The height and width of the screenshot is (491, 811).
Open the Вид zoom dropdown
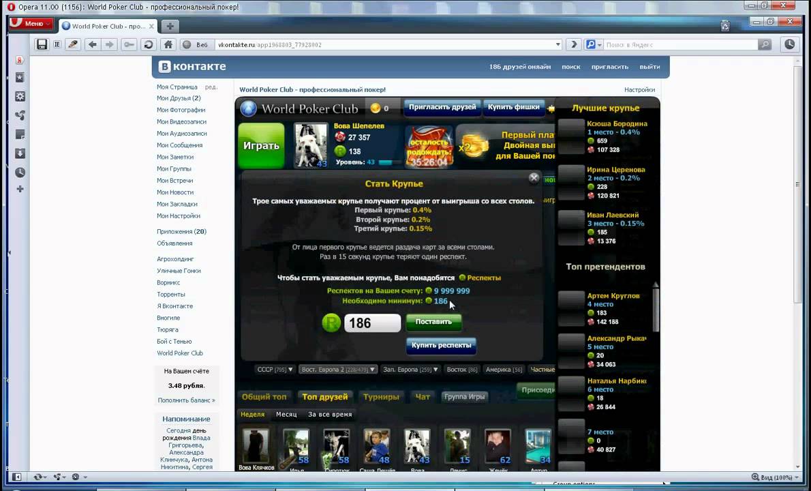click(774, 477)
